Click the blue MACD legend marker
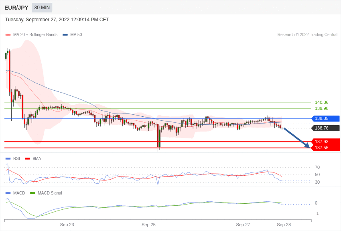 pyautogui.click(x=8, y=193)
